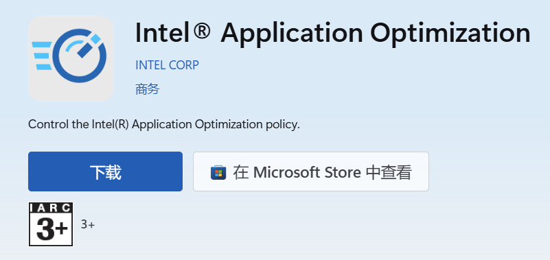Click the description text about optimization policy
Viewport: 550px width, 260px height.
point(164,125)
